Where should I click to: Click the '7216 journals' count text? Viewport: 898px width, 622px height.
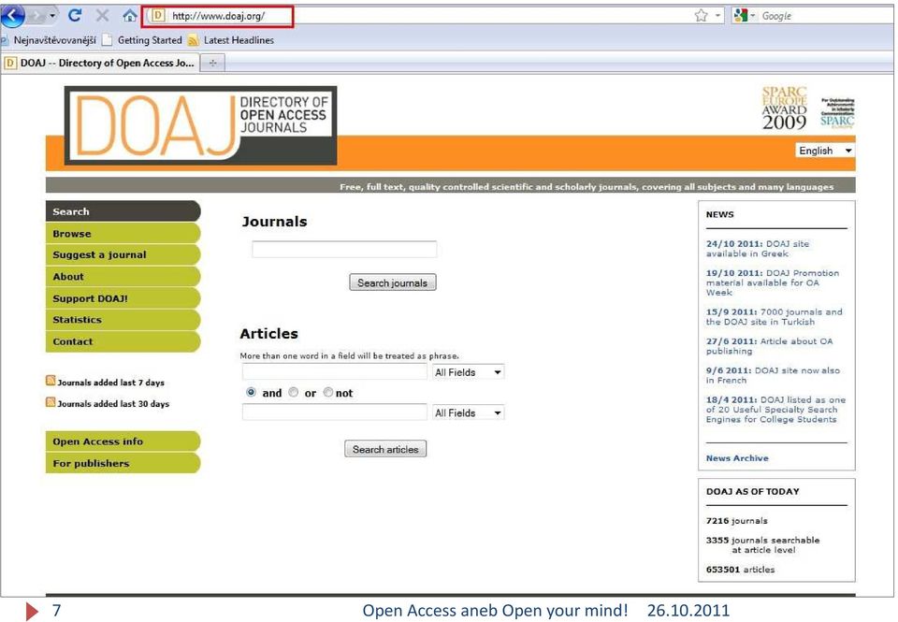[736, 521]
